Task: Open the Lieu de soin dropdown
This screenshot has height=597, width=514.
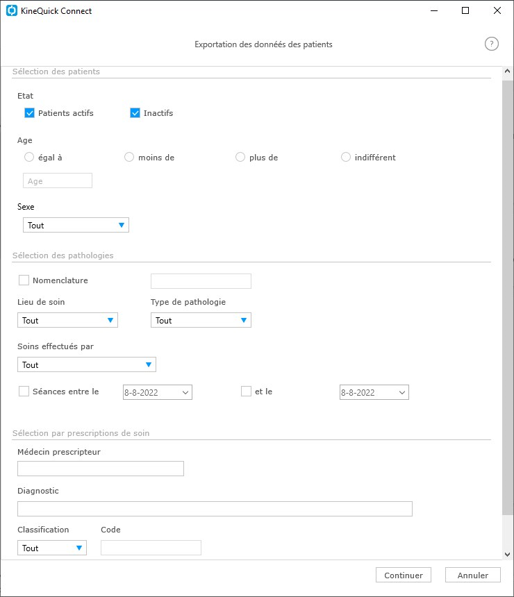Action: (67, 320)
